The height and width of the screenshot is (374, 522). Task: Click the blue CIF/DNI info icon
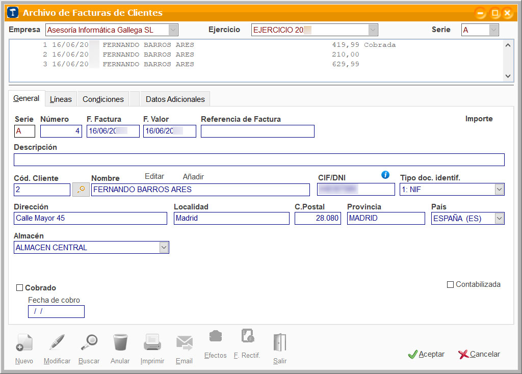(x=385, y=175)
